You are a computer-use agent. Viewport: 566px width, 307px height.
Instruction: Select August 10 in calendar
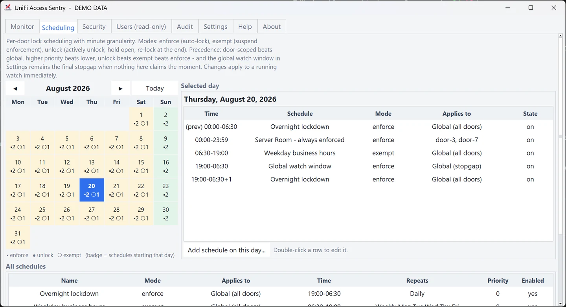(18, 166)
